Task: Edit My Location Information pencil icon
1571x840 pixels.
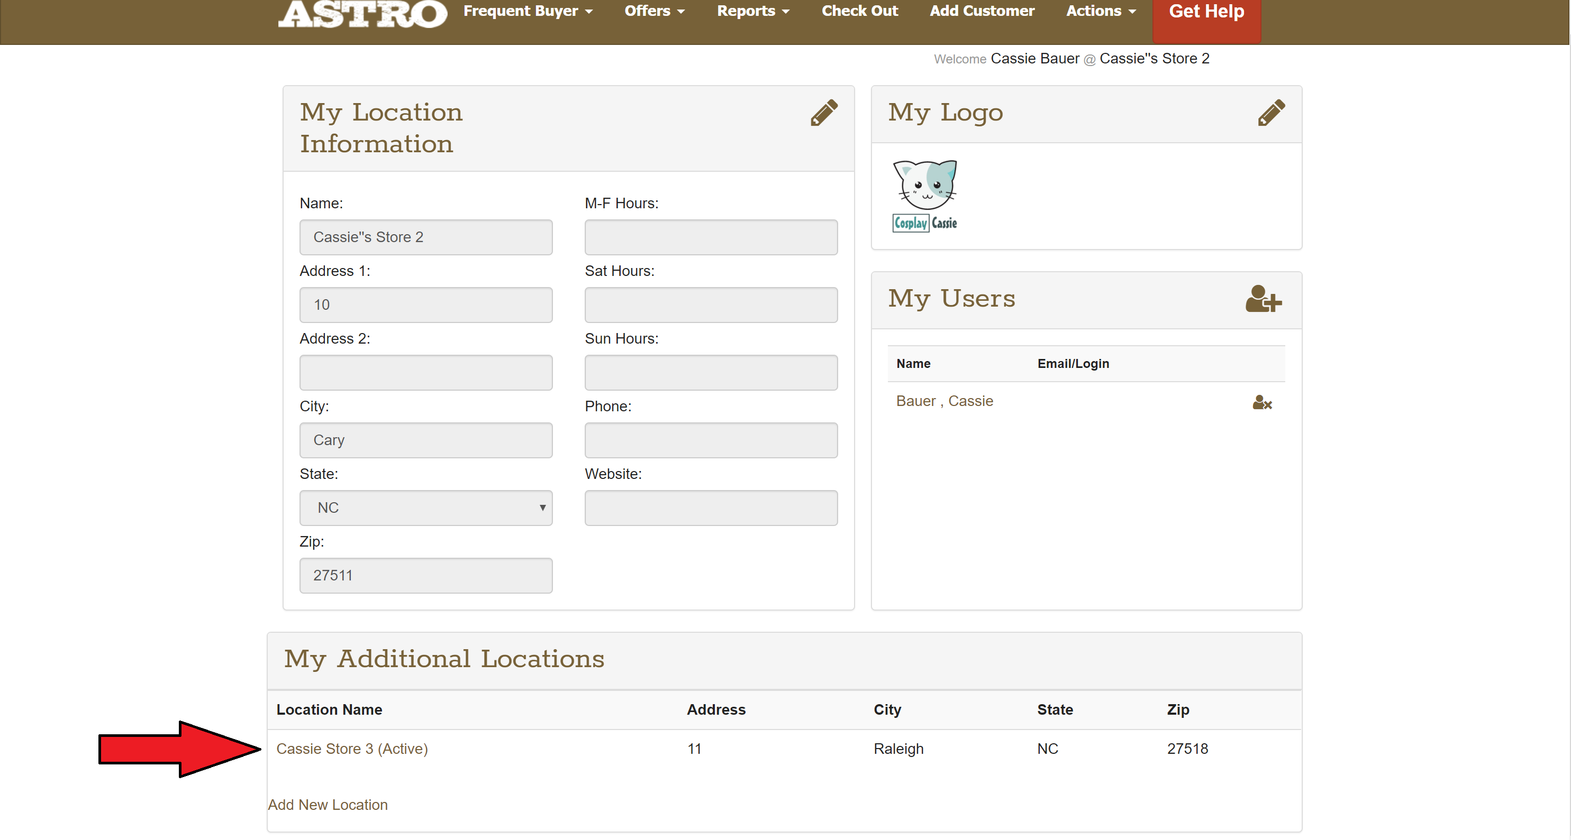Action: [824, 113]
